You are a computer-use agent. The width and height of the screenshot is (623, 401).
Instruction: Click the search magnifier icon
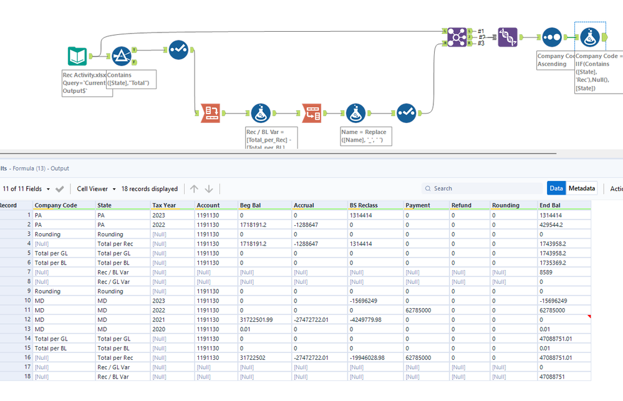(x=428, y=188)
